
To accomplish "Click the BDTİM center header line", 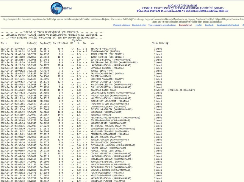I will click(182, 11).
